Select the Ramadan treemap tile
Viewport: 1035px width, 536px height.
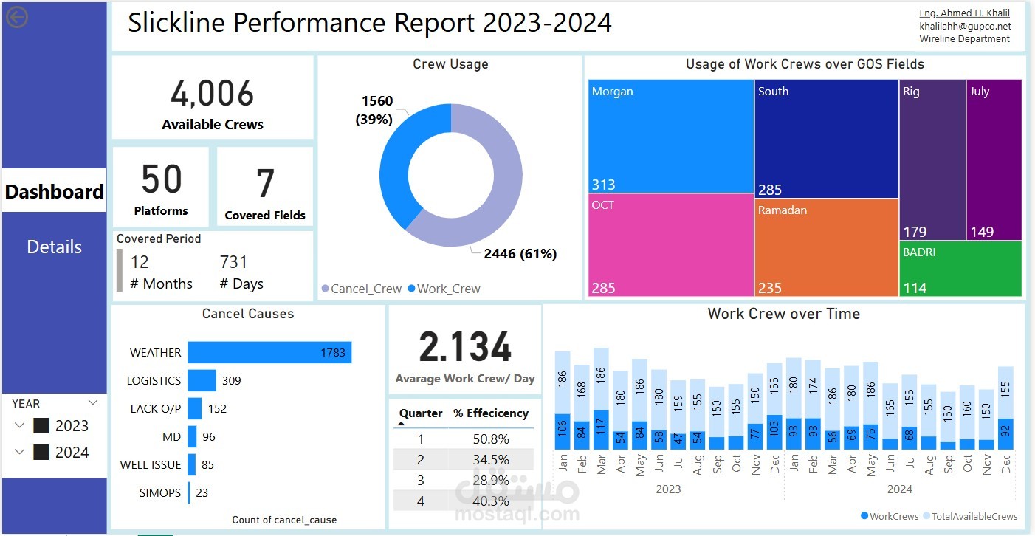(826, 248)
